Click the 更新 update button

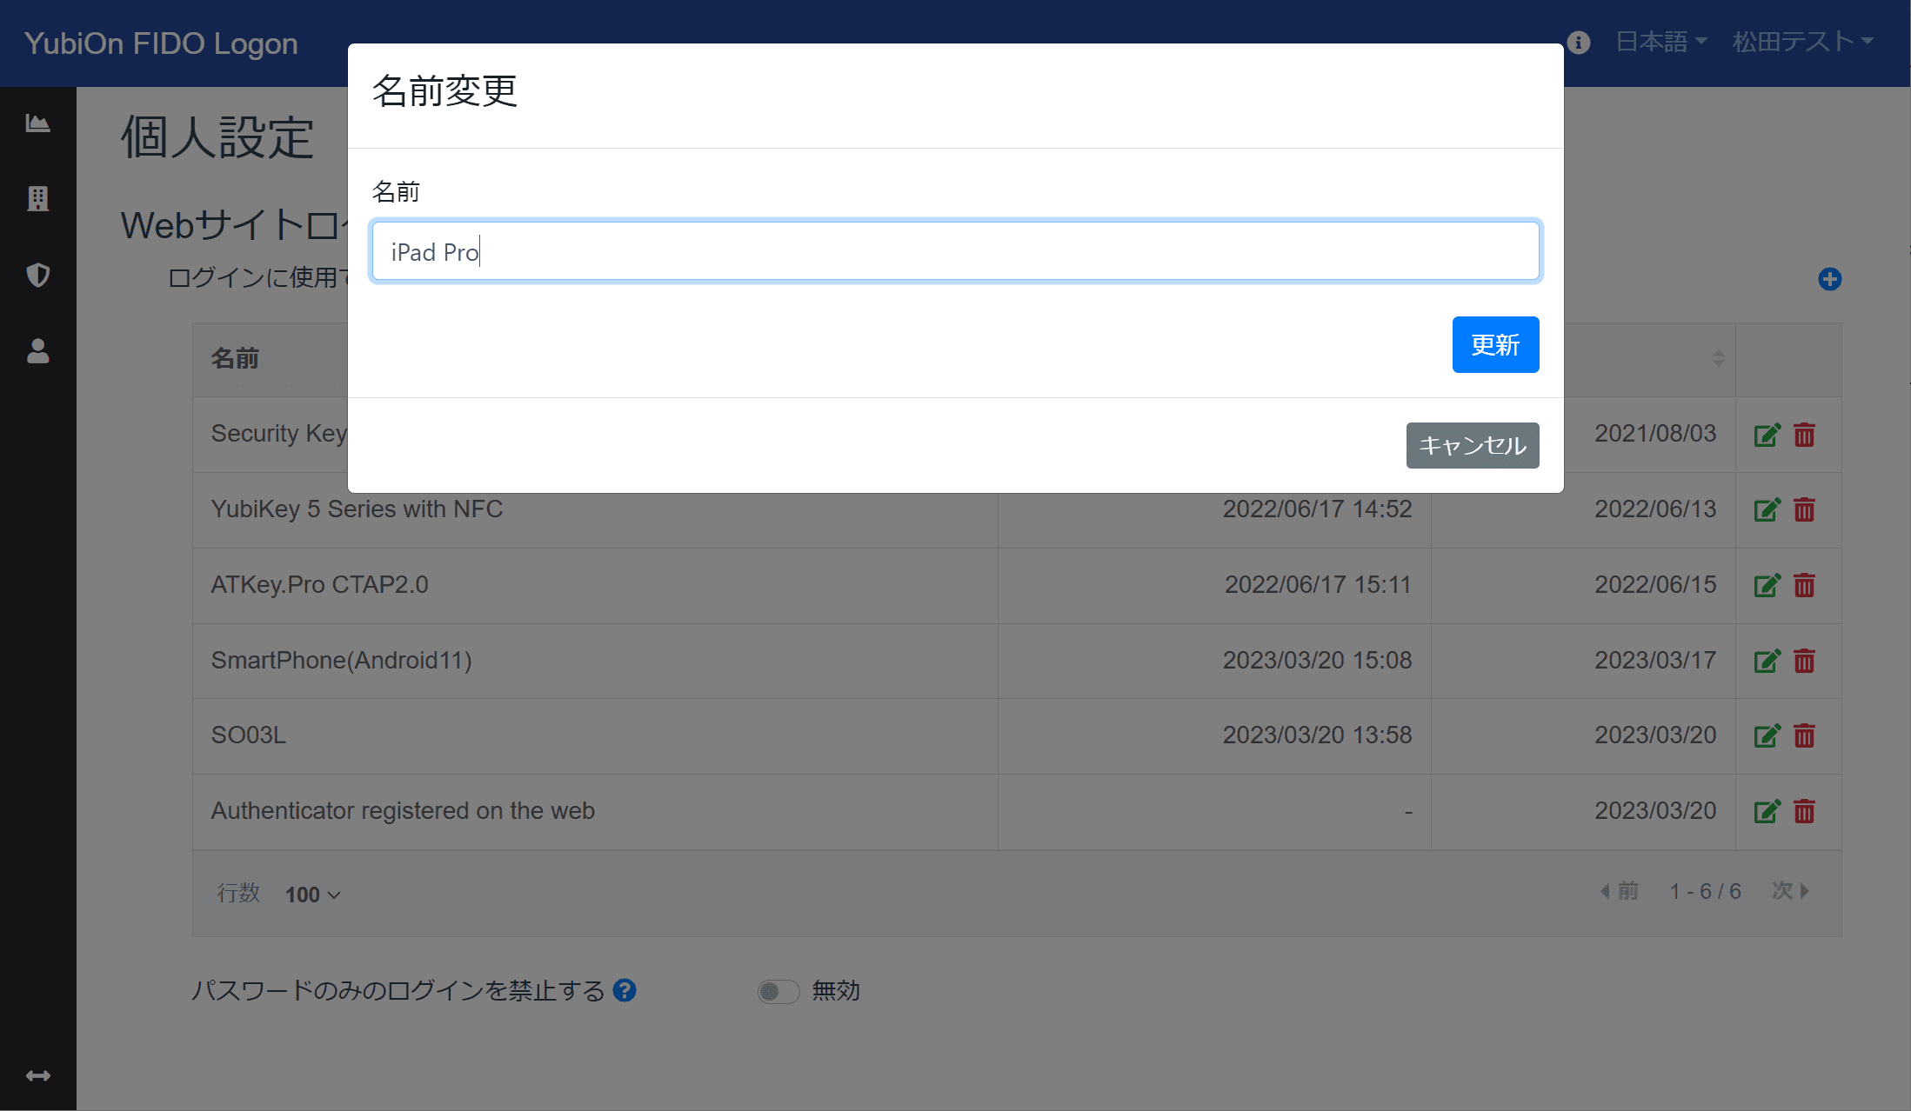pyautogui.click(x=1495, y=344)
